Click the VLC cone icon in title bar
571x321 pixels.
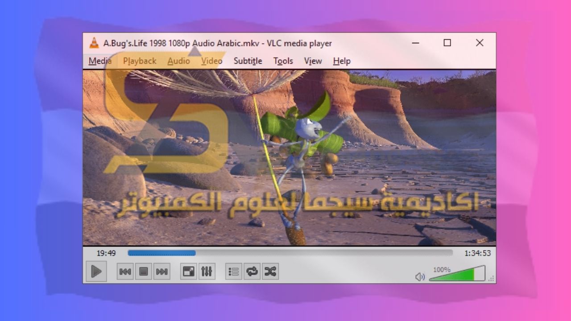point(94,43)
